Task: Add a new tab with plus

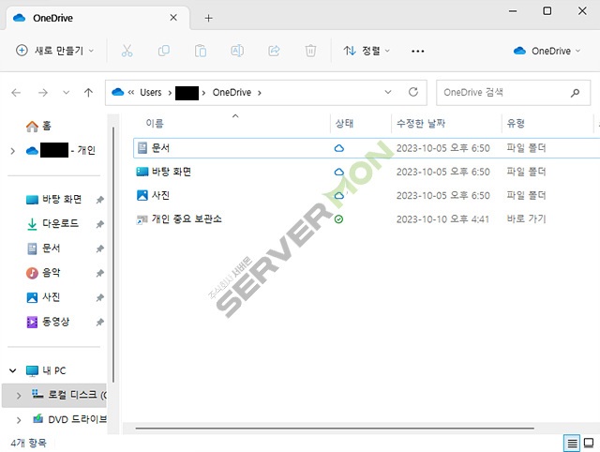Action: [208, 18]
